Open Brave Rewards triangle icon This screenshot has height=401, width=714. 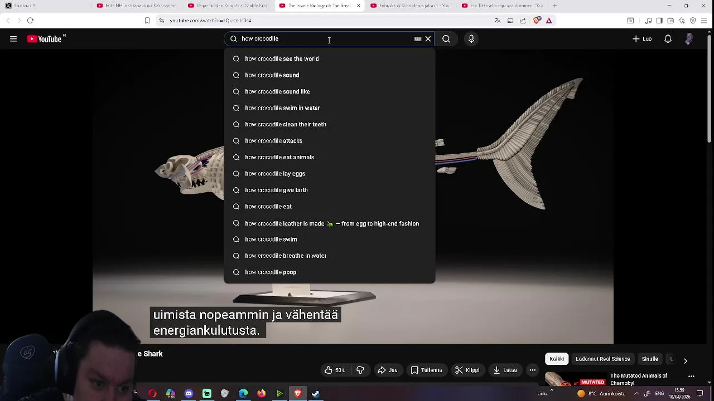549,21
